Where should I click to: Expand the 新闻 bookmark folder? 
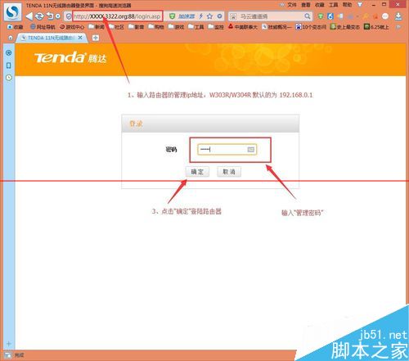click(97, 27)
